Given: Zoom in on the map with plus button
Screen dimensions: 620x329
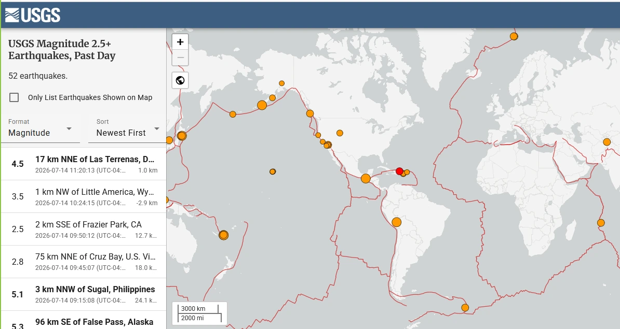Looking at the screenshot, I should click(x=180, y=42).
